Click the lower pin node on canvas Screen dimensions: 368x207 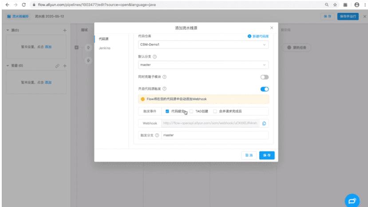[x=88, y=60]
